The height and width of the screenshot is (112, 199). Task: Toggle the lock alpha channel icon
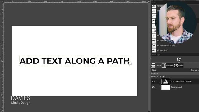pyautogui.click(x=164, y=77)
